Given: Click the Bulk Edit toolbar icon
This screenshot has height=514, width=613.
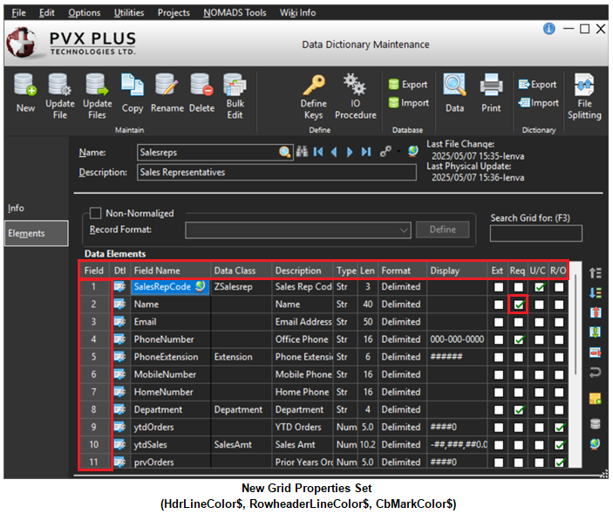Looking at the screenshot, I should click(x=235, y=95).
